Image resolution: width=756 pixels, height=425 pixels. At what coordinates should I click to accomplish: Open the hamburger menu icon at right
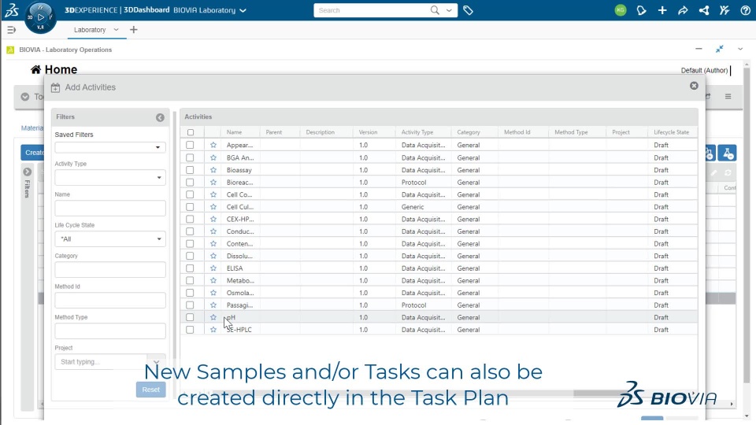pos(728,96)
